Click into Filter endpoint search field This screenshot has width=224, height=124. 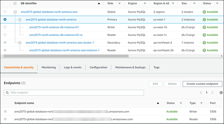tap(74, 93)
